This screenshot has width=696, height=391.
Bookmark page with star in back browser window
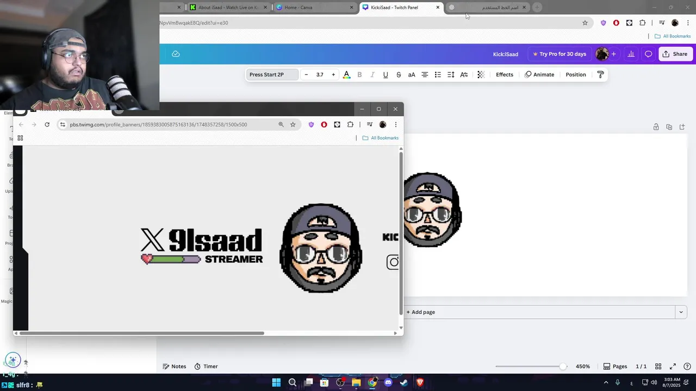(585, 23)
